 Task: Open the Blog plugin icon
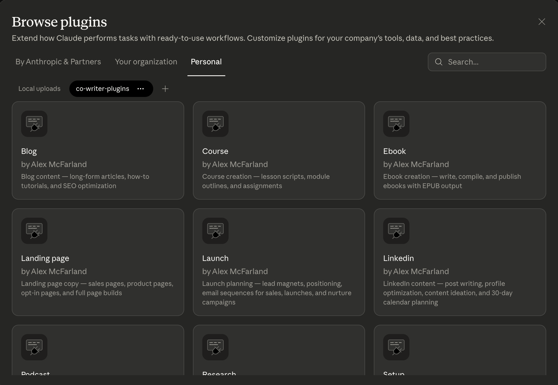click(x=34, y=124)
